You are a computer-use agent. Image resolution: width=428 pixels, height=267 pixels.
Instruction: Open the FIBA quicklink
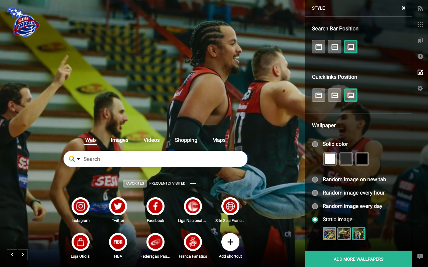118,242
